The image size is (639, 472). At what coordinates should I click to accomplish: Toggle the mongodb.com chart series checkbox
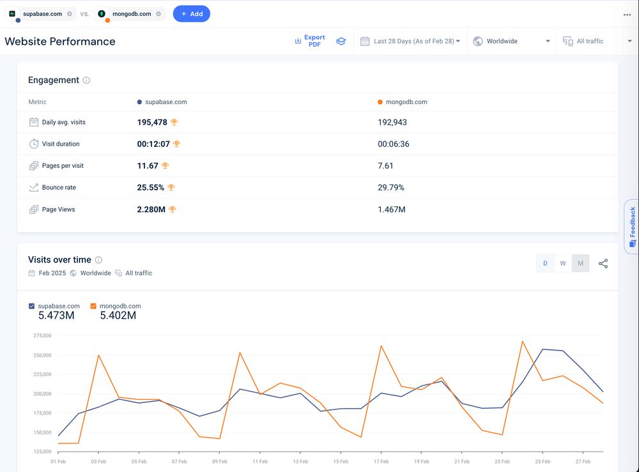click(93, 306)
